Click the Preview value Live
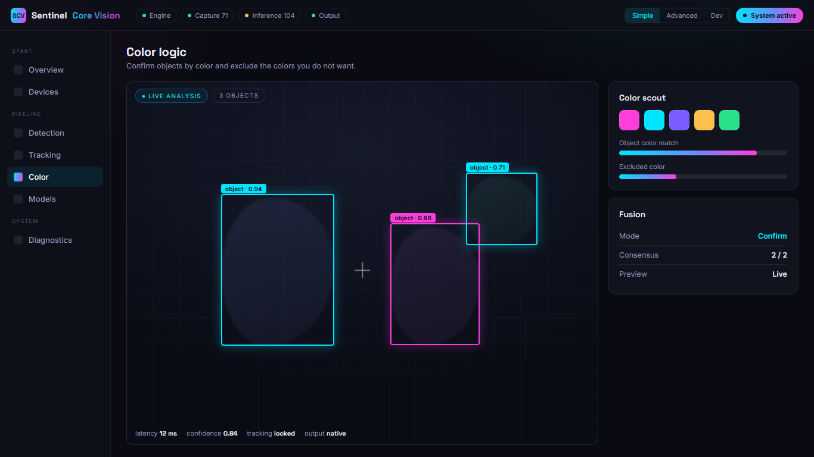 click(x=780, y=274)
